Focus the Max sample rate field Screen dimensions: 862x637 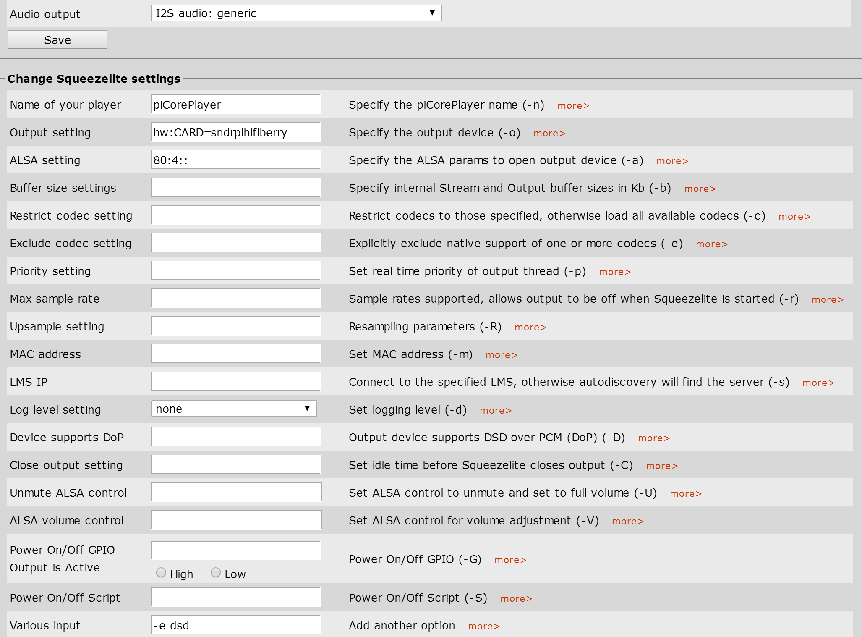[x=235, y=298]
